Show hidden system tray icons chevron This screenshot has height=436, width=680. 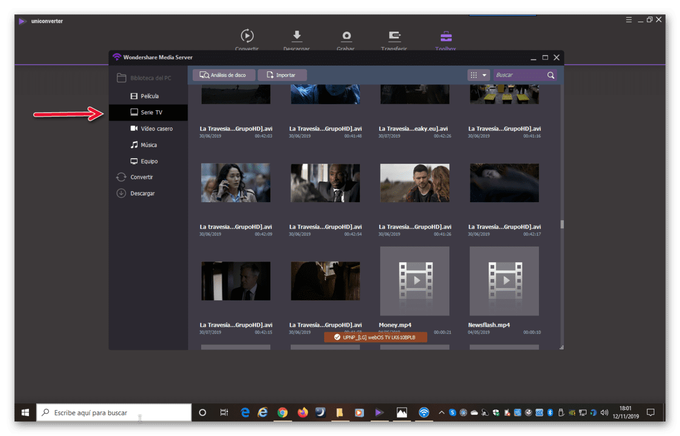click(x=441, y=413)
